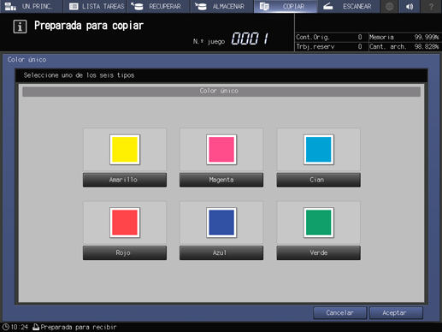442x332 pixels.
Task: Click the clock icon in the status bar
Action: 6,327
